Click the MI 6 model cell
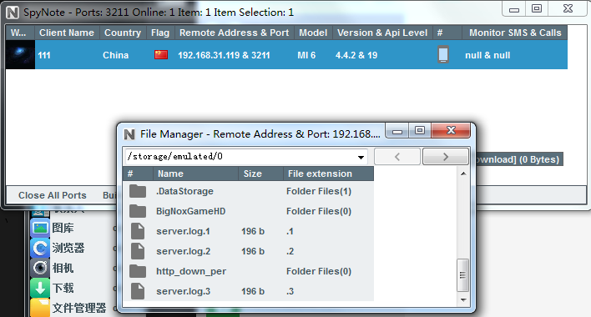The image size is (591, 317). click(x=306, y=55)
